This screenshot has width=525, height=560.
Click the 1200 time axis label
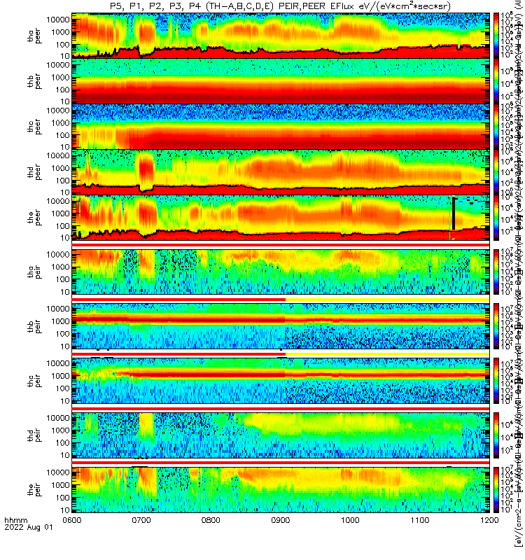click(489, 519)
